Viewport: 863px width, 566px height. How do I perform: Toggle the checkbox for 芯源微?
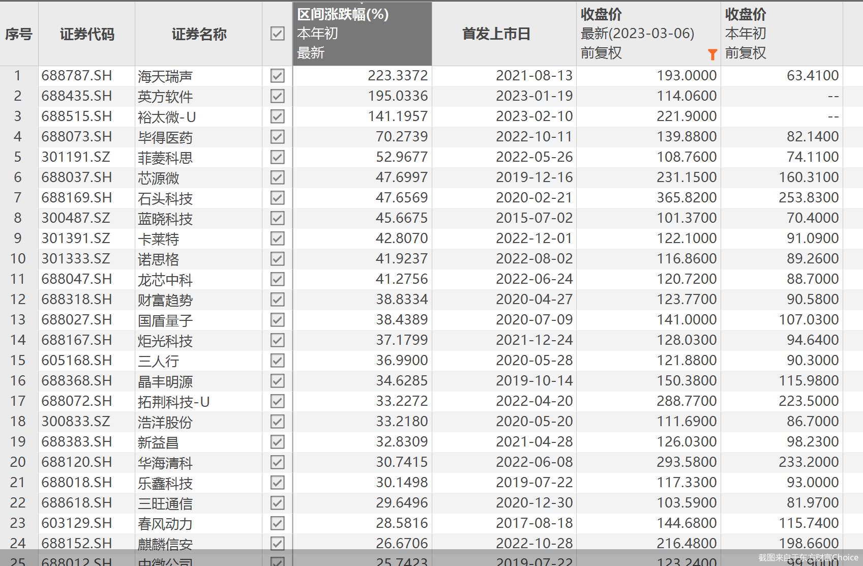(277, 177)
